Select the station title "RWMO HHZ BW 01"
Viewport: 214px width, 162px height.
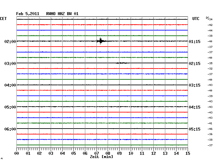pyautogui.click(x=62, y=14)
